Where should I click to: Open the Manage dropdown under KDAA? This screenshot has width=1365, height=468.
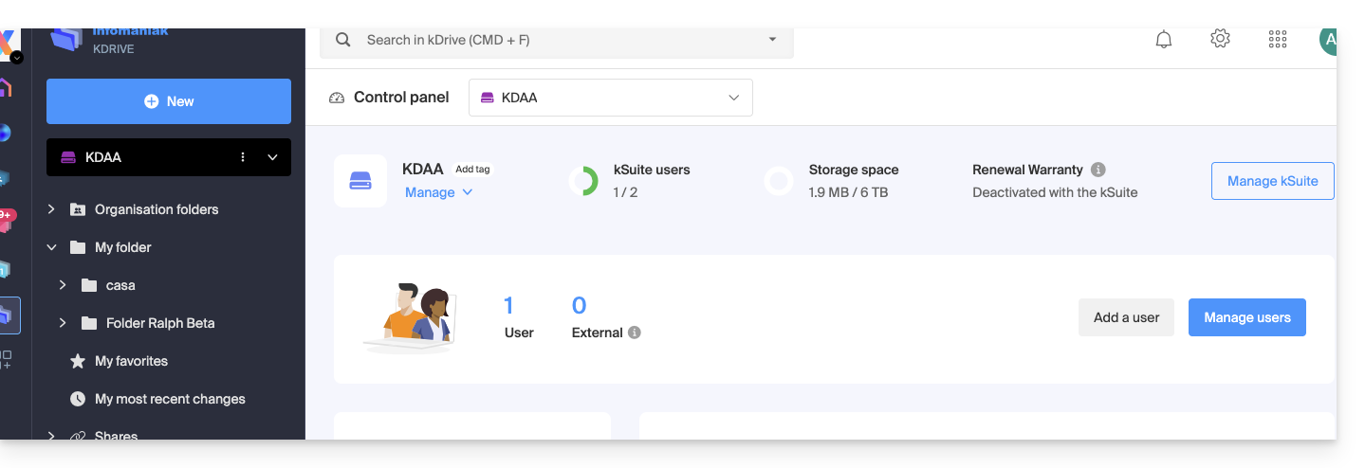coord(438,192)
